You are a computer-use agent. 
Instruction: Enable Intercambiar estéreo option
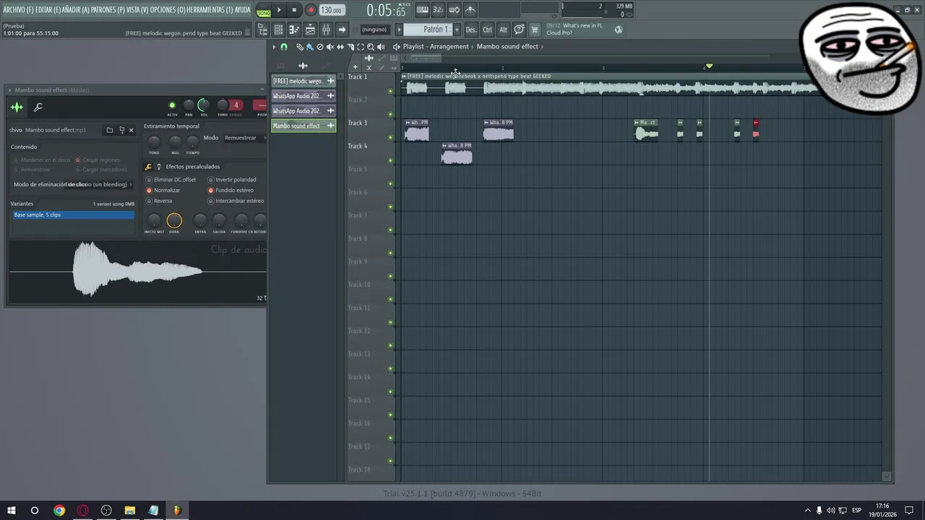pyautogui.click(x=236, y=201)
